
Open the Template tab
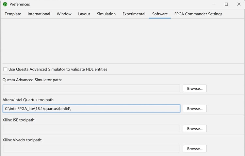[13, 14]
